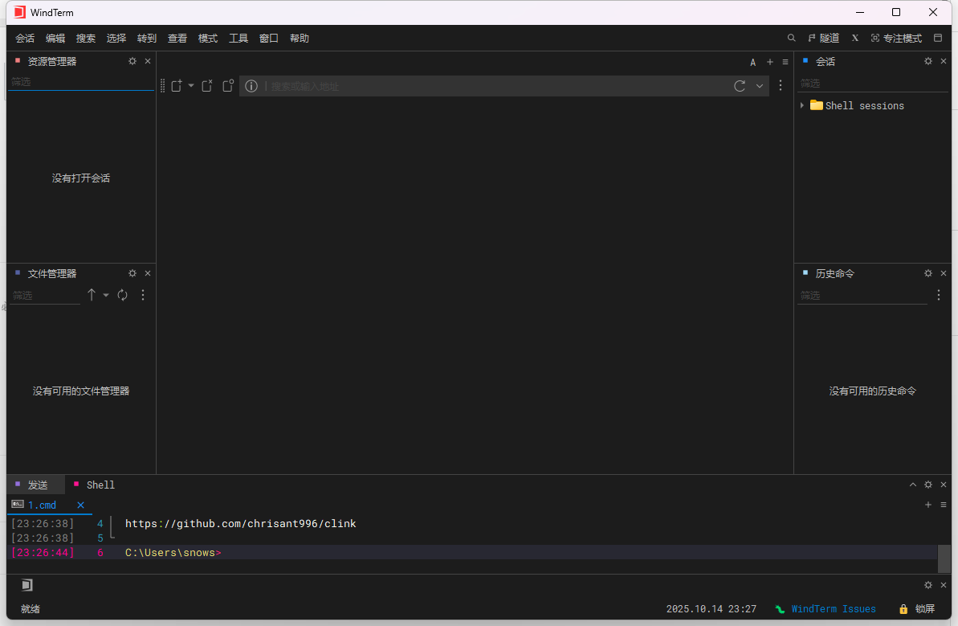Image resolution: width=958 pixels, height=626 pixels.
Task: Click the search magnifier icon in menu bar
Action: pos(791,38)
